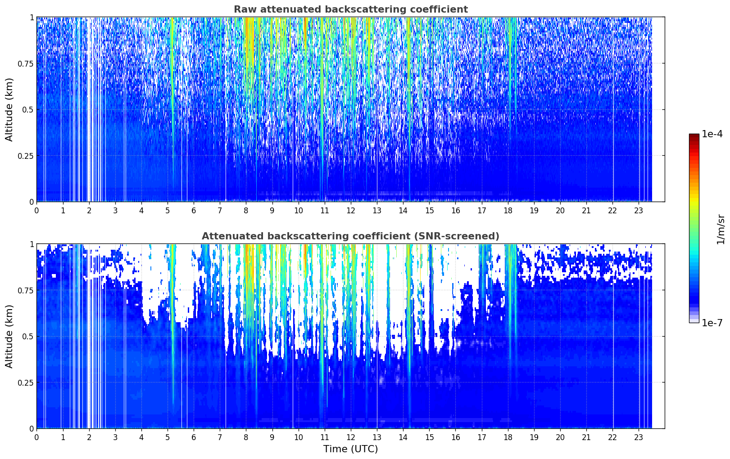Select hour 12 tick on top plot
The image size is (730, 459).
(351, 210)
